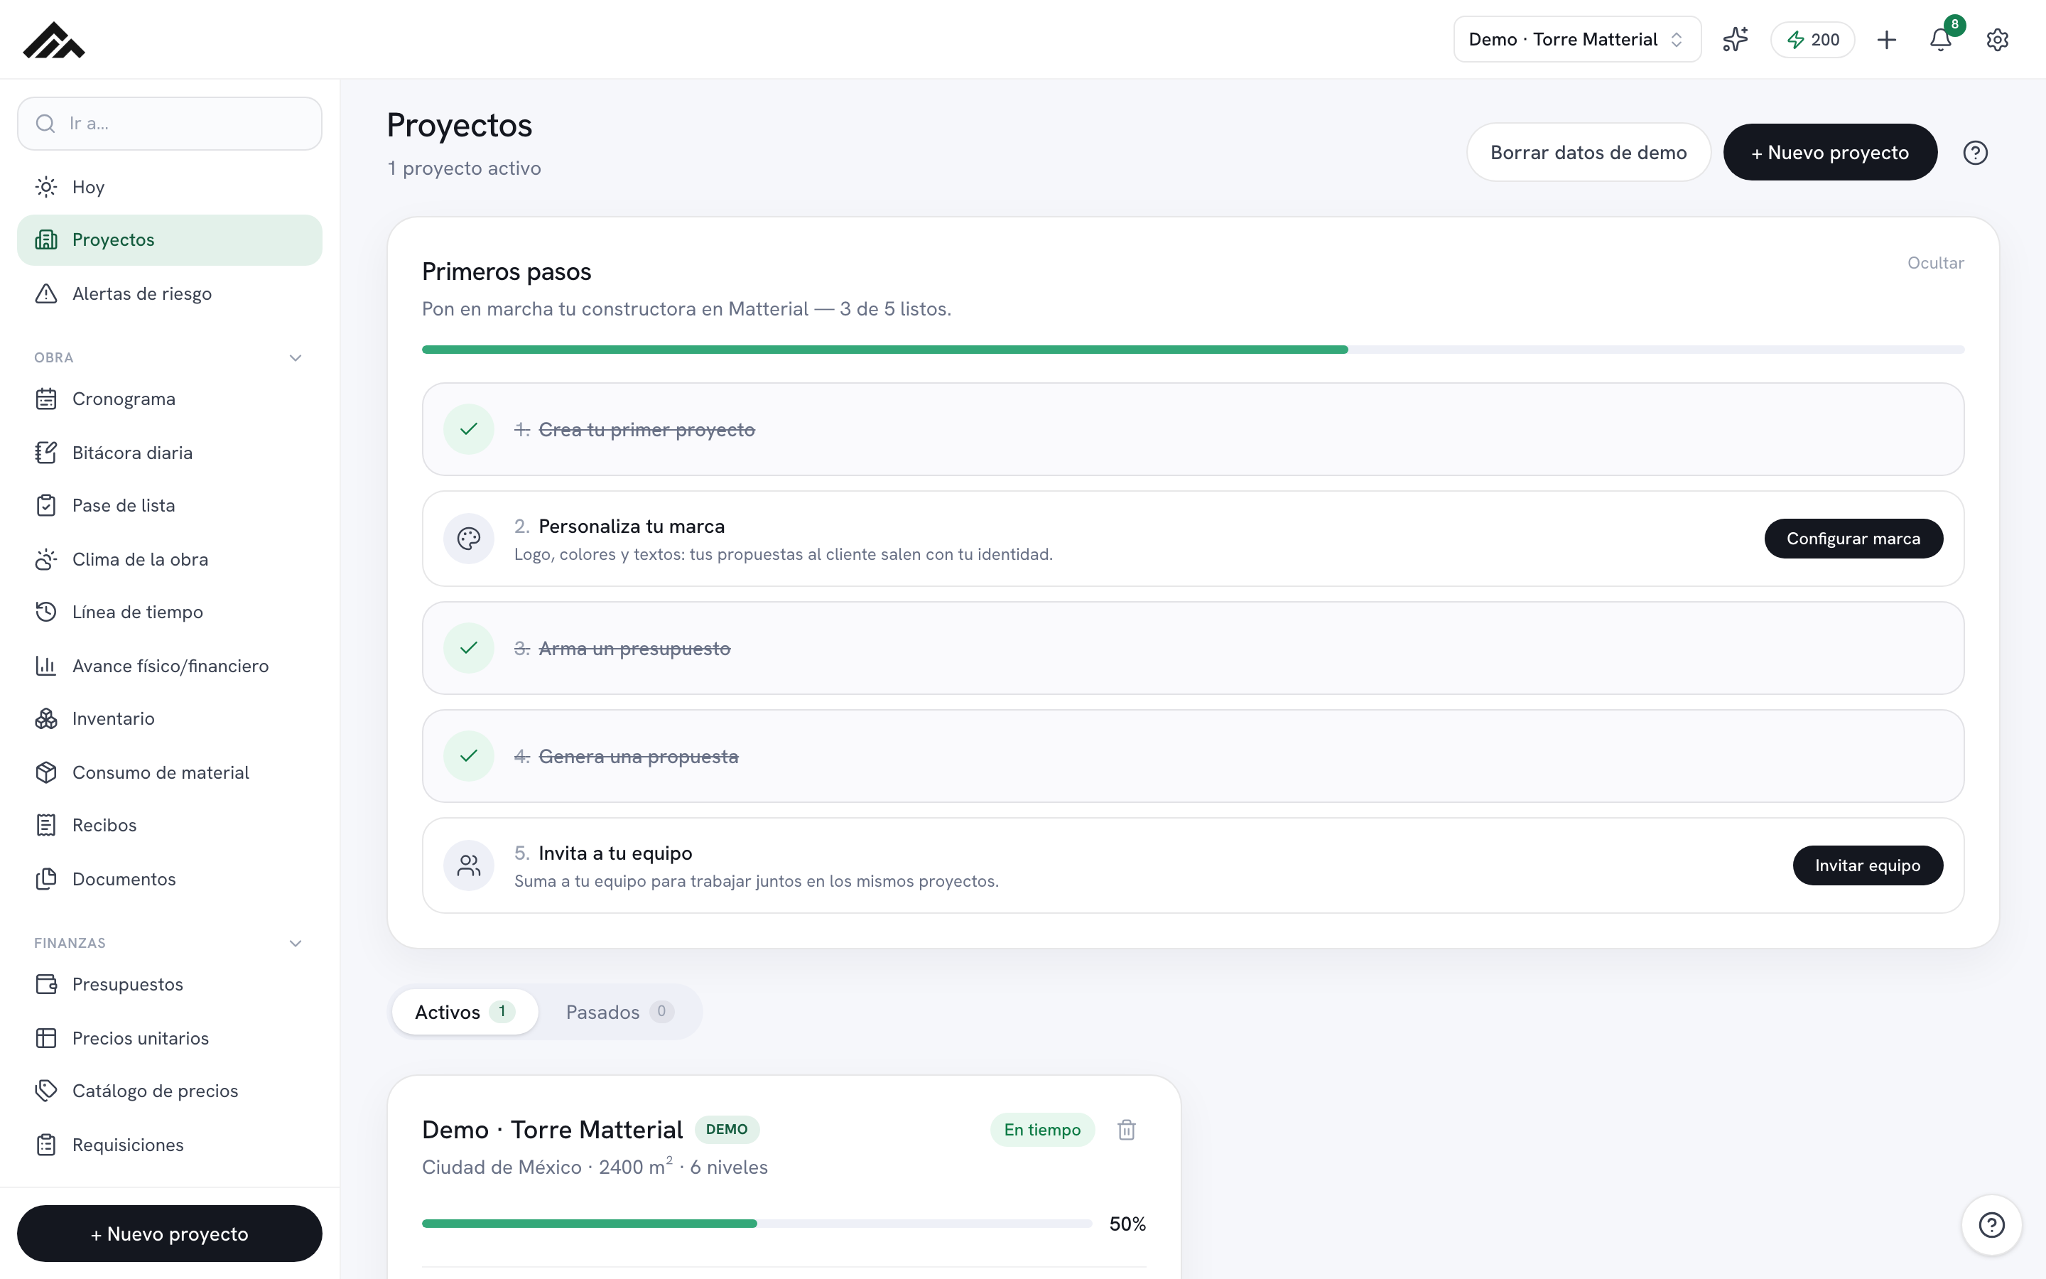2046x1279 pixels.
Task: Click check mark of Genera una propuesta
Action: coord(468,755)
